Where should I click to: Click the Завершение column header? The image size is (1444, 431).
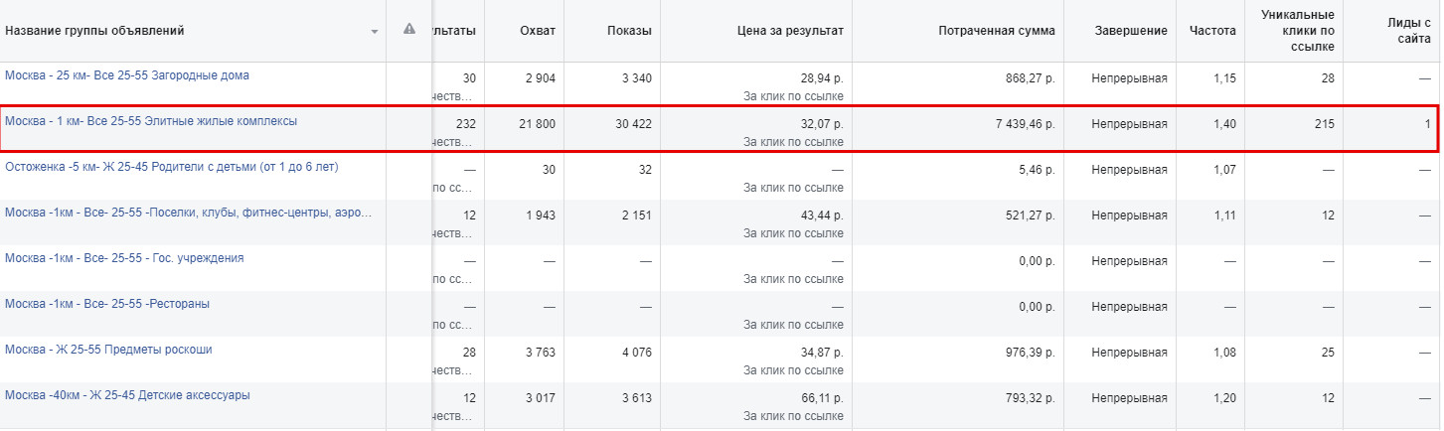[x=1131, y=31]
